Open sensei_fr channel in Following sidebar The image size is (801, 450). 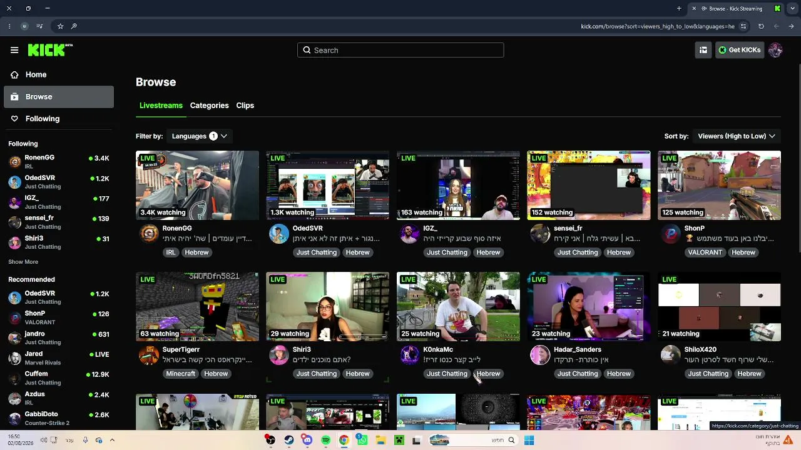[59, 222]
